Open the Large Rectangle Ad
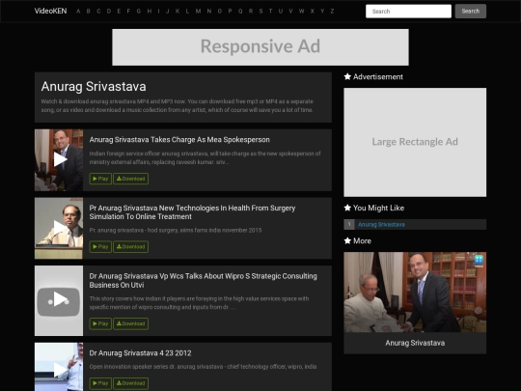This screenshot has width=521, height=391. [415, 142]
